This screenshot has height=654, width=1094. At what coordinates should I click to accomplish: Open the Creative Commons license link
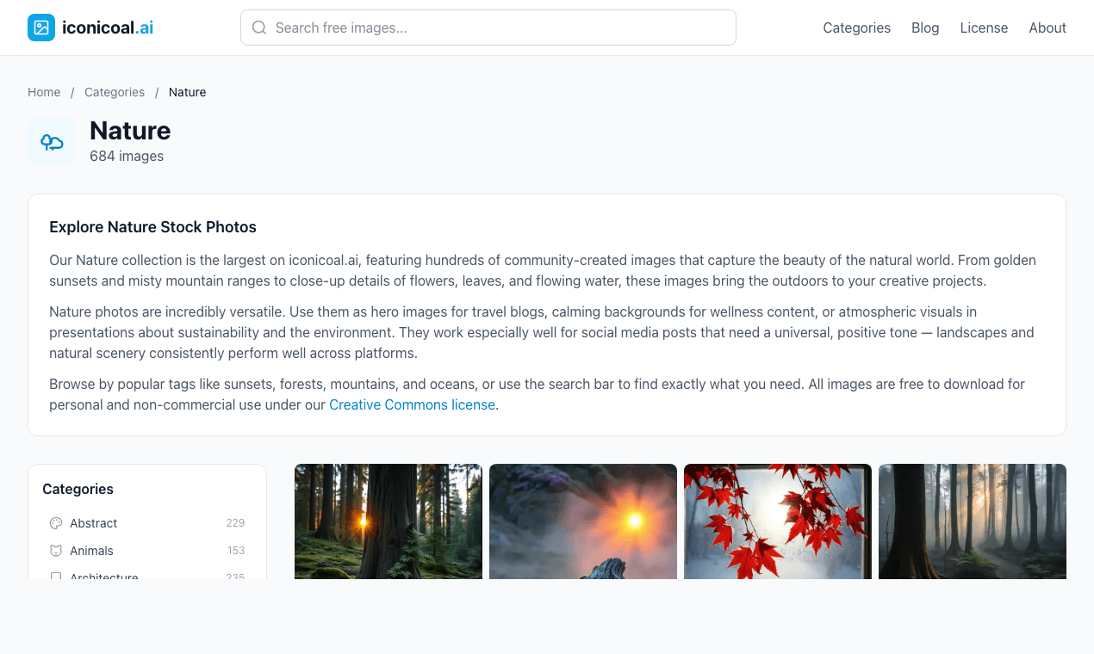click(412, 404)
